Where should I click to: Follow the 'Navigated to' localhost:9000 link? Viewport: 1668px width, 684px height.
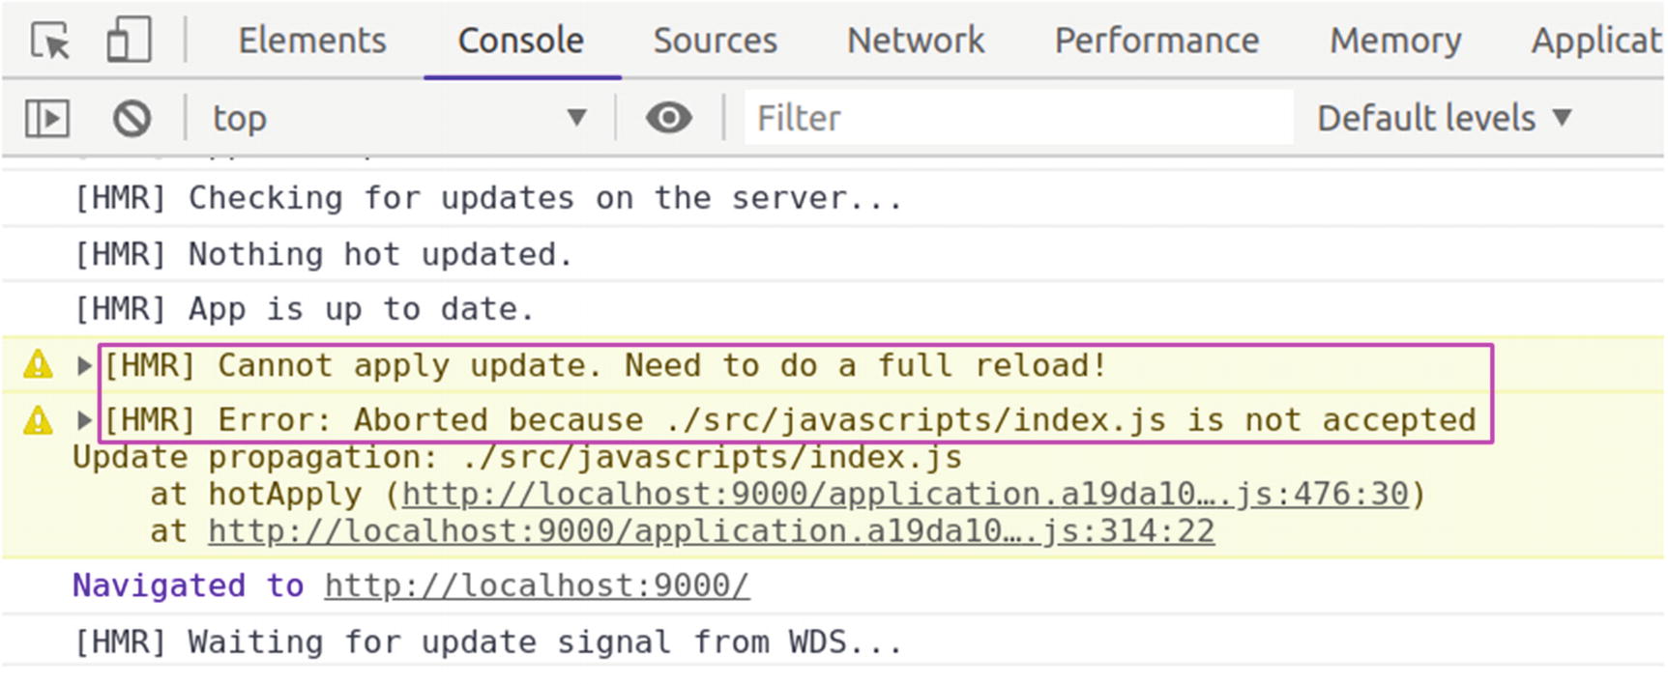pyautogui.click(x=537, y=586)
